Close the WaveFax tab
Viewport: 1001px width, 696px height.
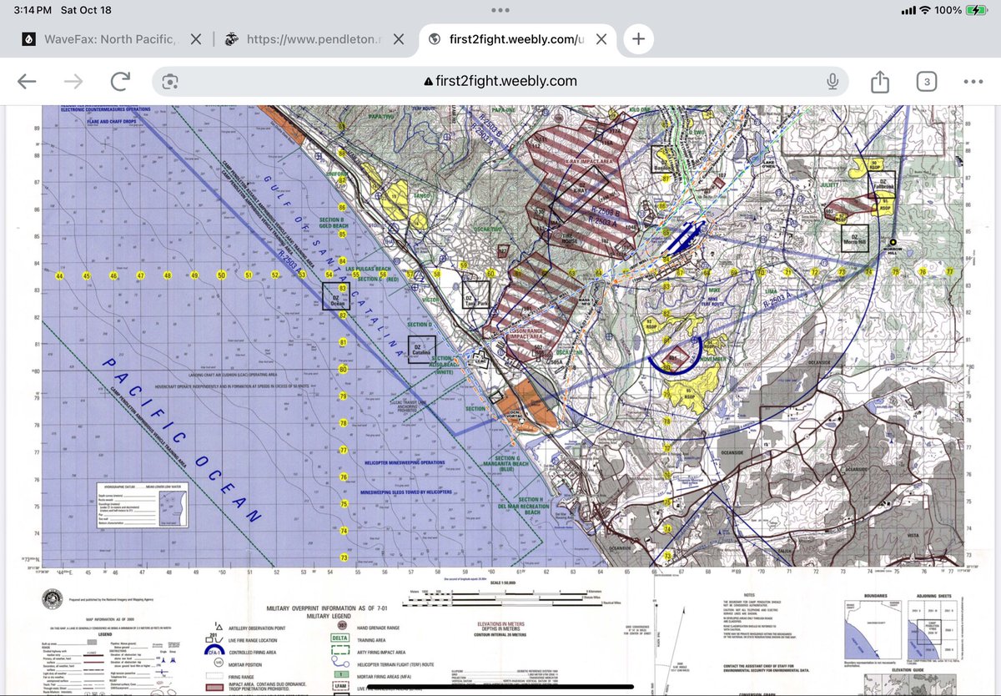(x=196, y=38)
